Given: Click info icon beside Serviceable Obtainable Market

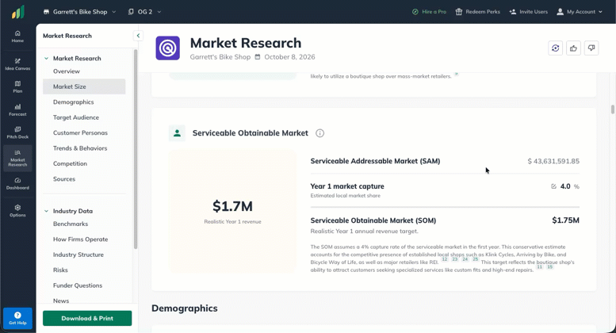Looking at the screenshot, I should coord(319,133).
